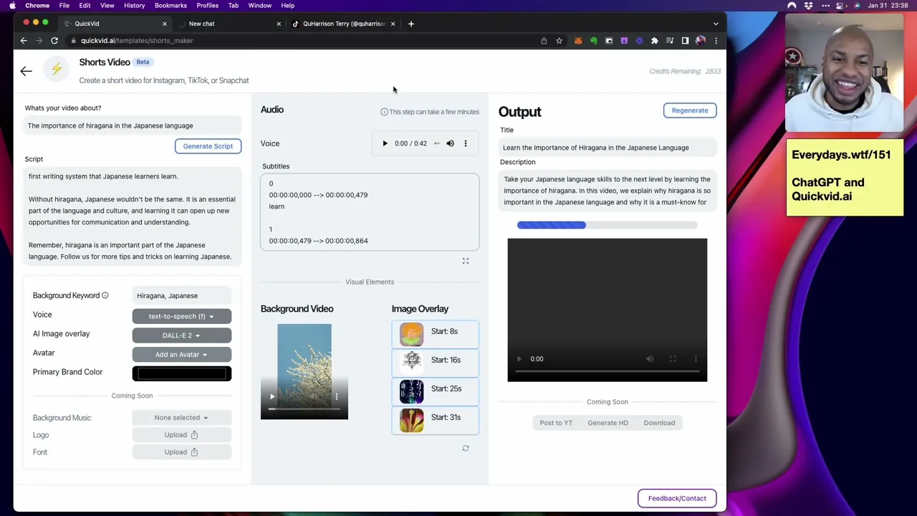Viewport: 917px width, 516px height.
Task: Open the History menu
Action: pyautogui.click(x=134, y=5)
